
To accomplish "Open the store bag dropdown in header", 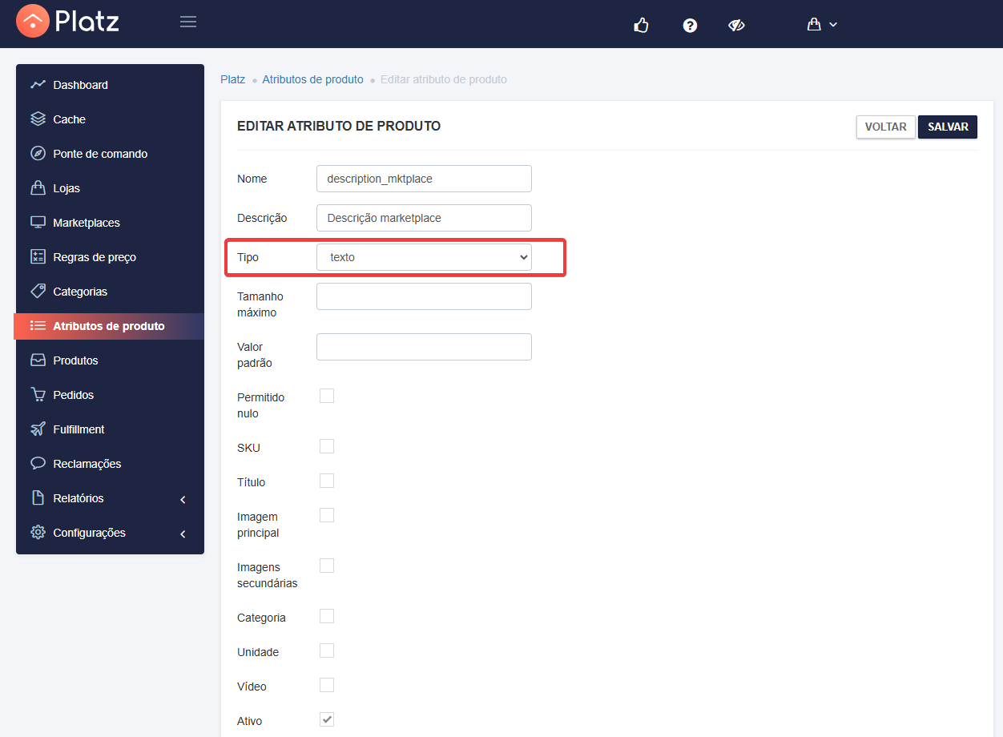I will coord(822,25).
